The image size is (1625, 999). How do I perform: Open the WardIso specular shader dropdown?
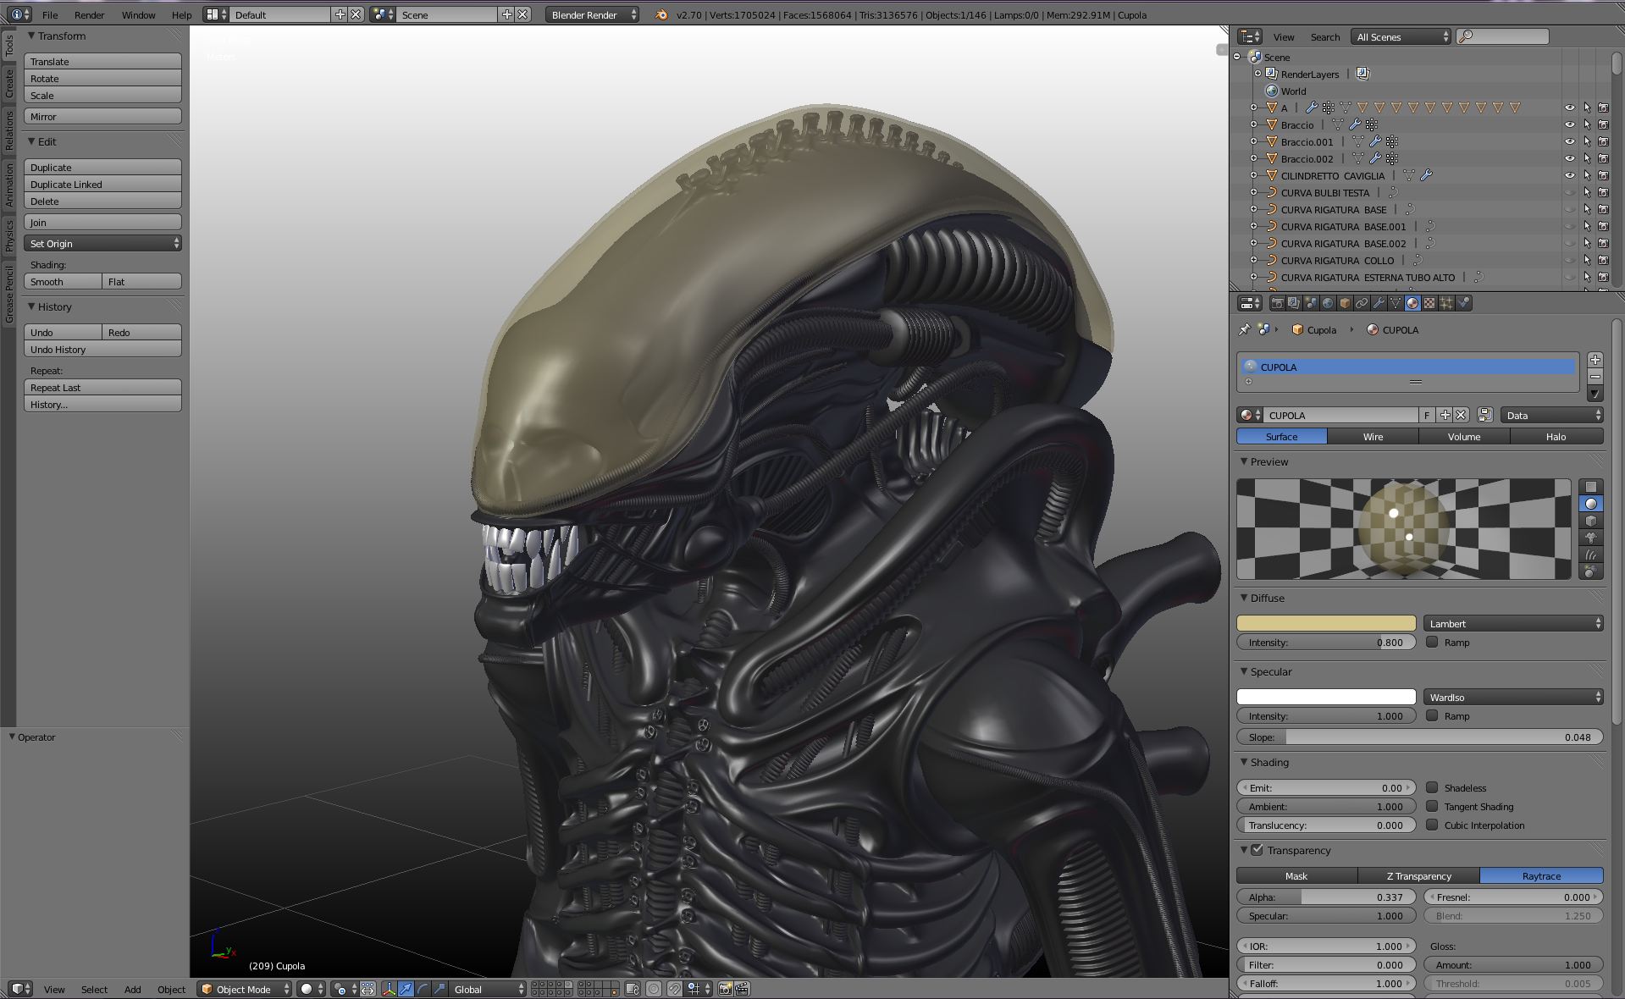1513,697
